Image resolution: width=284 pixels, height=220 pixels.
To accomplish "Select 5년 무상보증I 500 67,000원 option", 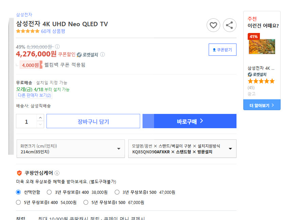I will (x=86, y=202).
